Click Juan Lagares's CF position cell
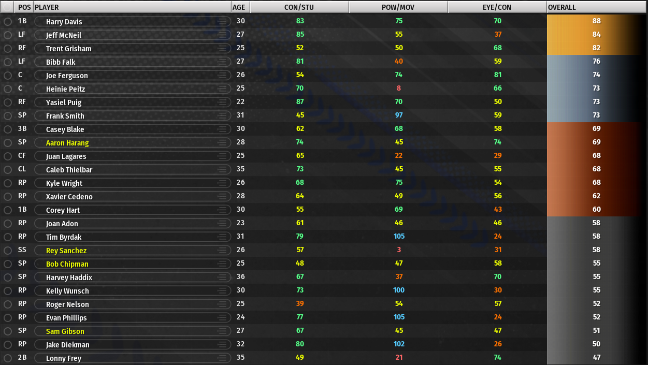Image resolution: width=648 pixels, height=365 pixels. pyautogui.click(x=22, y=156)
